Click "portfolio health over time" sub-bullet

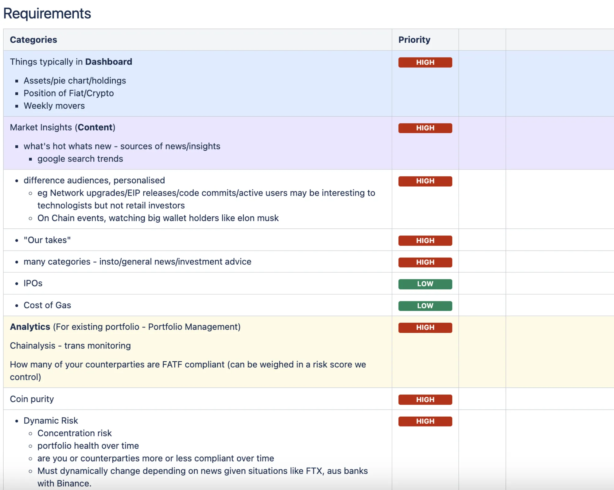tap(88, 446)
